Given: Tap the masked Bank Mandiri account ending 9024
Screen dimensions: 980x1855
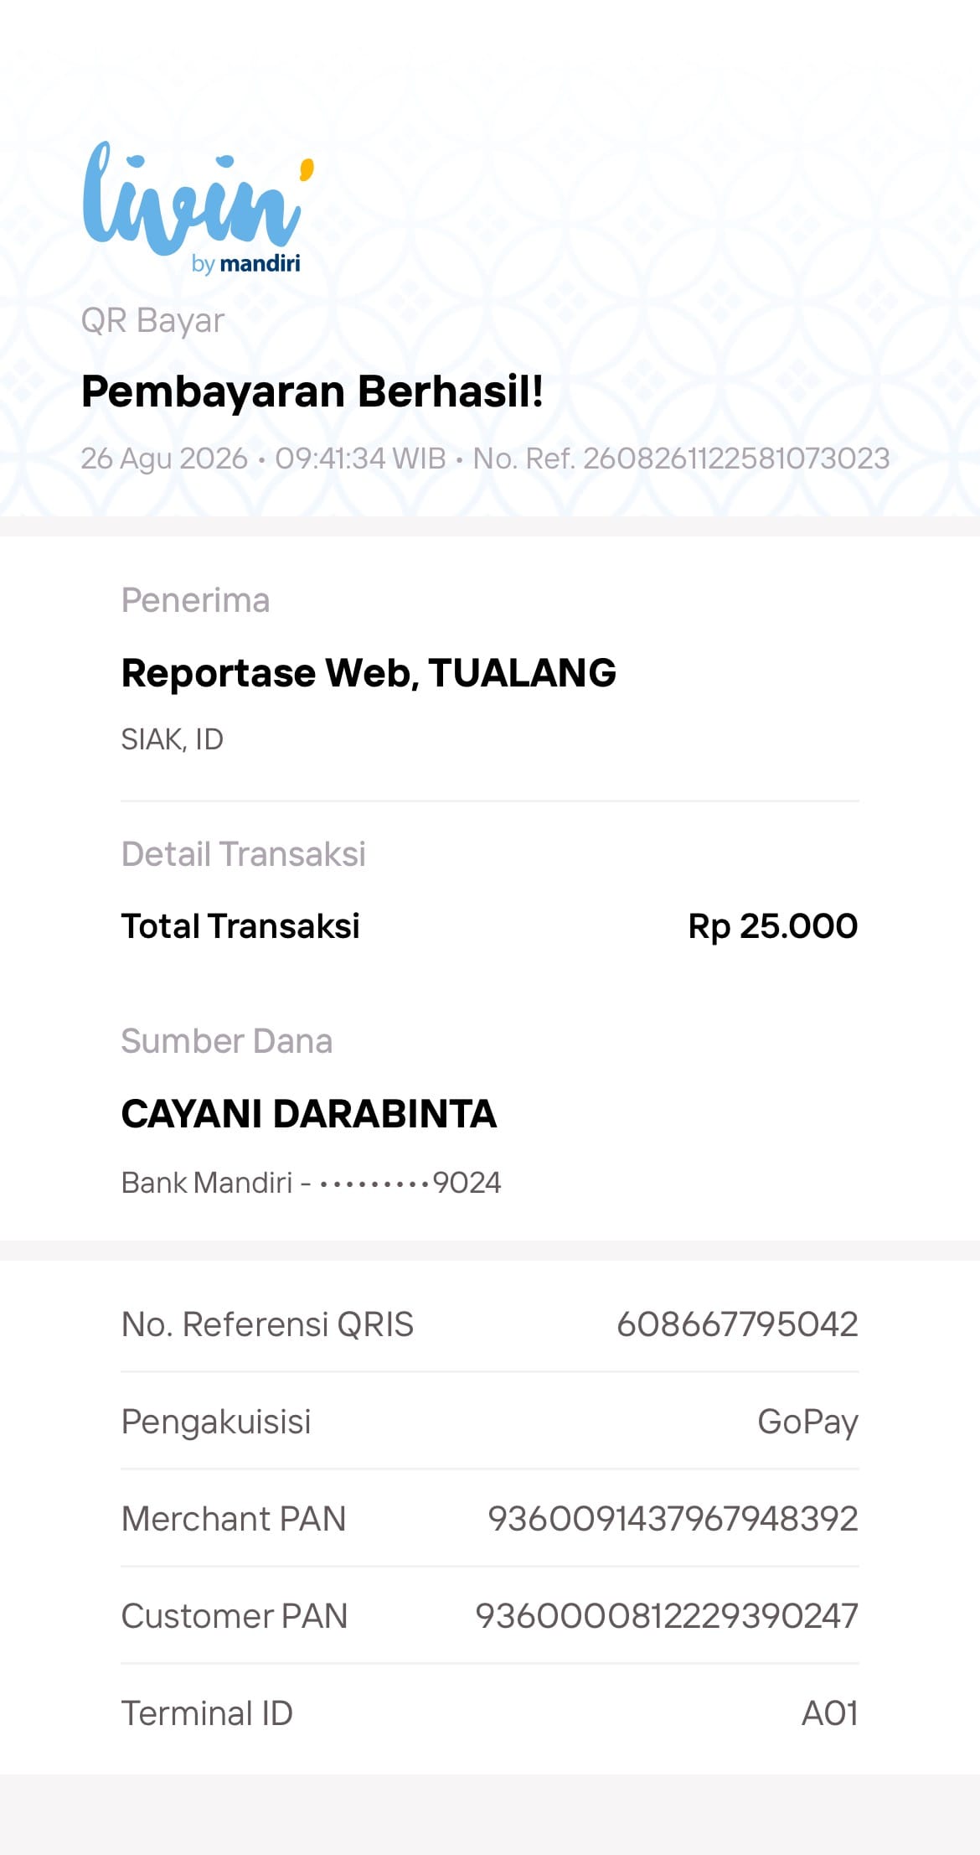Looking at the screenshot, I should coord(311,1183).
